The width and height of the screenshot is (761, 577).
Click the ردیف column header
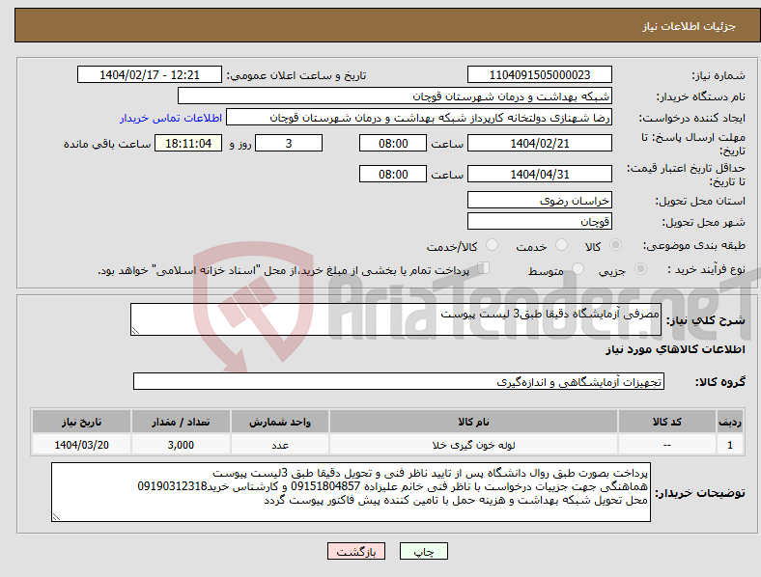pos(730,422)
